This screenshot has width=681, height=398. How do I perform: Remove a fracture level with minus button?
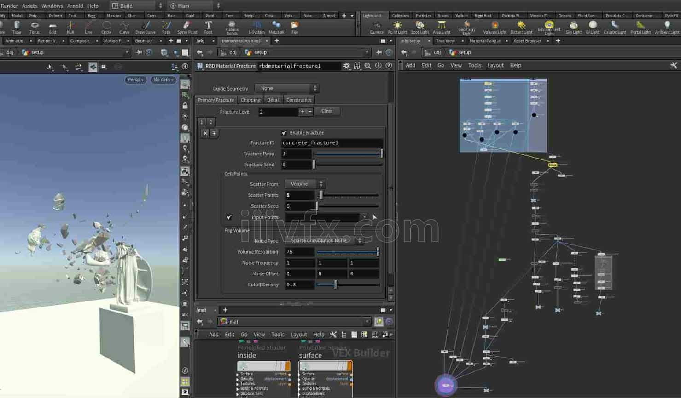point(310,111)
